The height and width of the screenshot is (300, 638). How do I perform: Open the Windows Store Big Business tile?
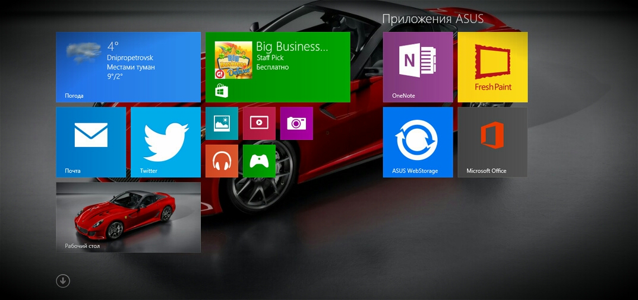coord(278,67)
